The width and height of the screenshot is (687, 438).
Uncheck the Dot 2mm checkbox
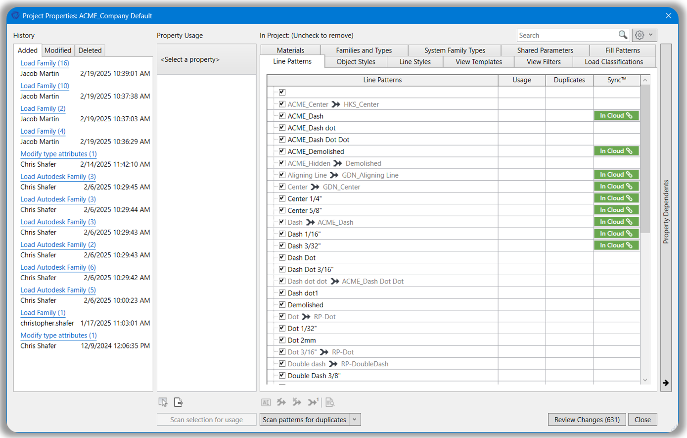click(282, 340)
